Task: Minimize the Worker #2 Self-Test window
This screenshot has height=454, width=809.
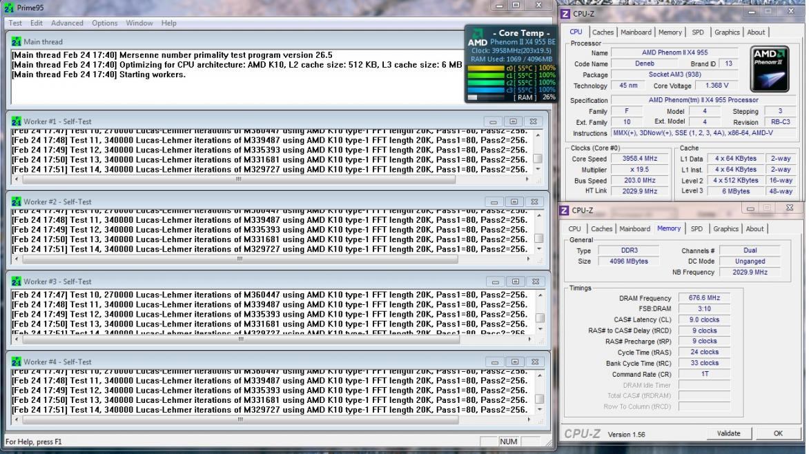Action: click(x=494, y=201)
